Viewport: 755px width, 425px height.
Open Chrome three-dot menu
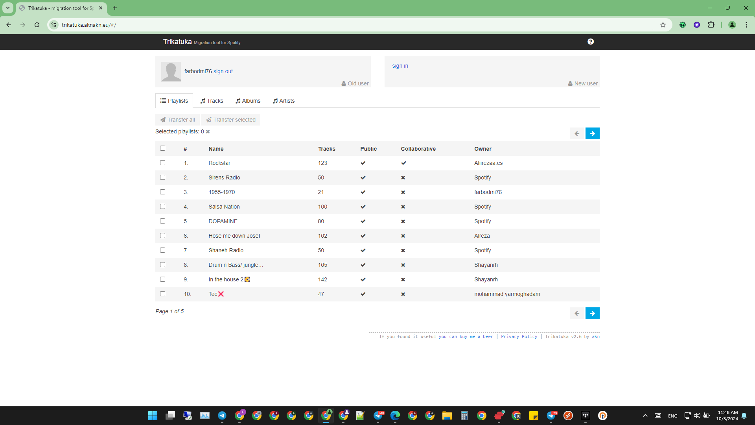point(746,25)
